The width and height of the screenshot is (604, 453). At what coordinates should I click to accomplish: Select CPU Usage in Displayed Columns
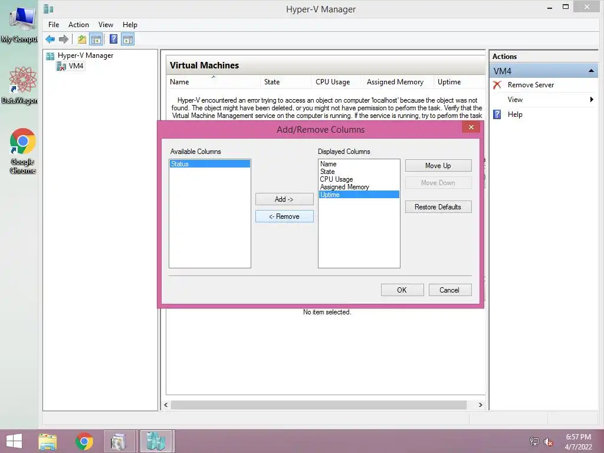359,179
